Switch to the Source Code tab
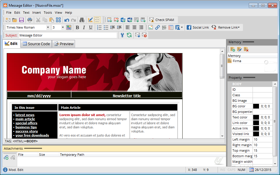Viewport: 280px width, 175px height. point(36,44)
